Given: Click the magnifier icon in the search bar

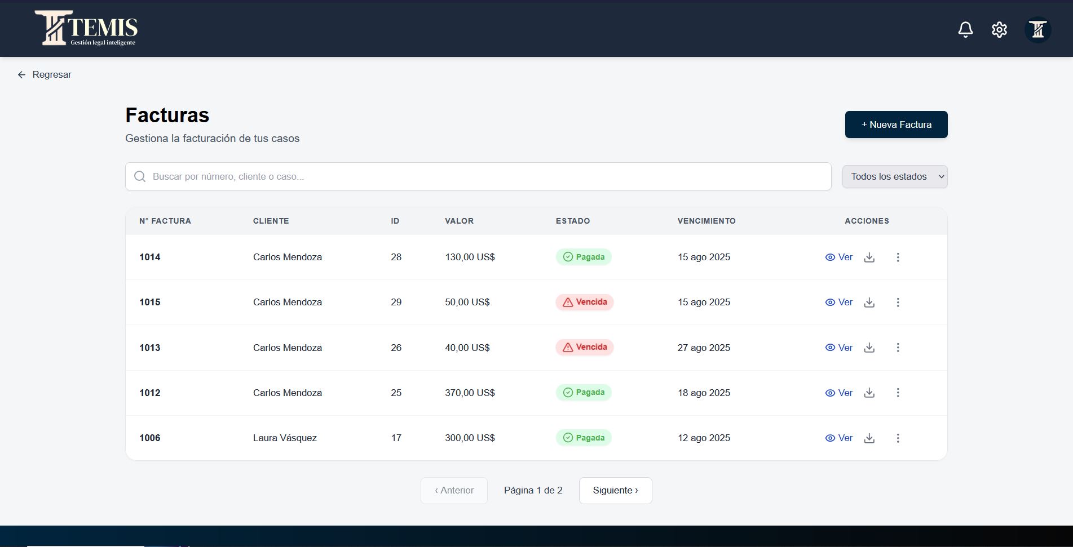Looking at the screenshot, I should 139,176.
